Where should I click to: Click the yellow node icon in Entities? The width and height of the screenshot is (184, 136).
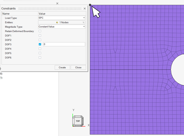(57, 22)
